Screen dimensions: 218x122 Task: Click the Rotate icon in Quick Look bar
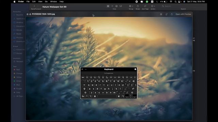coord(167,14)
